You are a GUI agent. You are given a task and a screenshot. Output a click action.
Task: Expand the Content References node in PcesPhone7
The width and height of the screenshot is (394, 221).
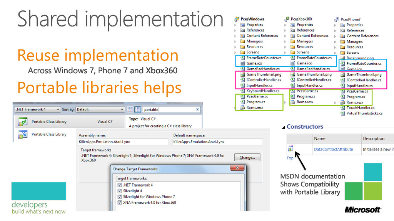[335, 36]
